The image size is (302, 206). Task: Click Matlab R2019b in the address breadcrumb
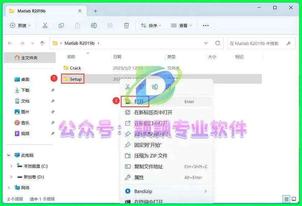point(79,43)
